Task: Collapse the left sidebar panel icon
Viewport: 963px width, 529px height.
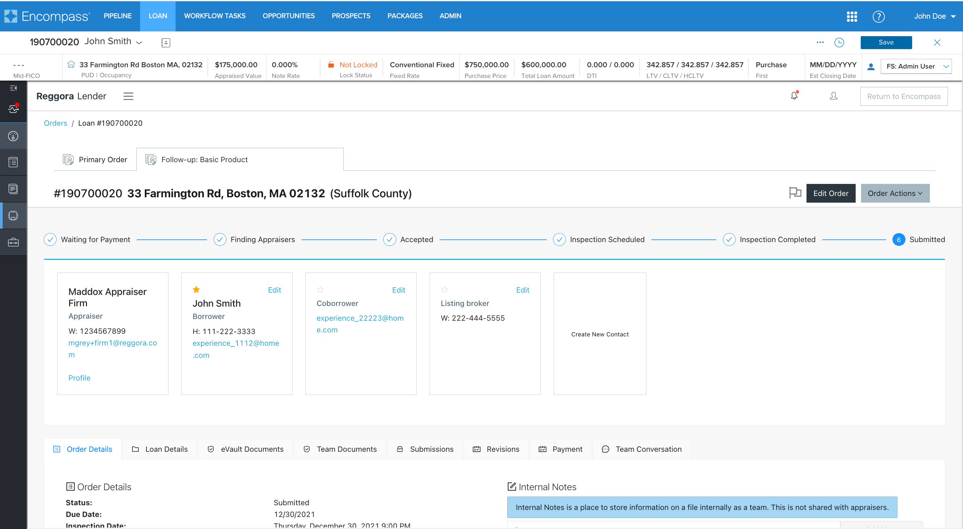Action: coord(13,88)
